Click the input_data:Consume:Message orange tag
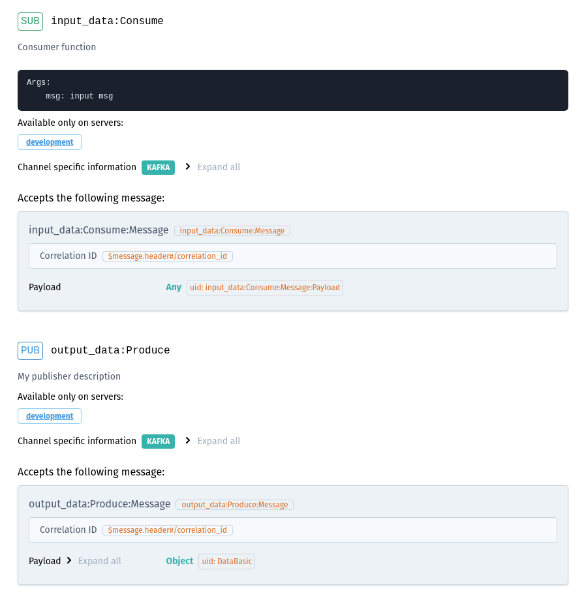Viewport: 584px width, 600px height. (232, 231)
